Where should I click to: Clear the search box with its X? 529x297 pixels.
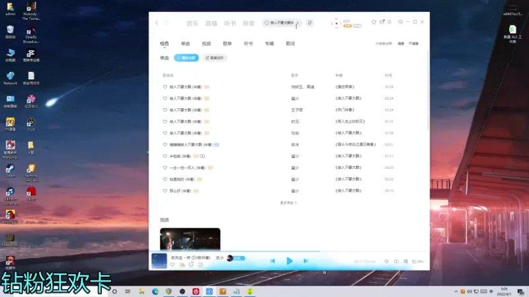(x=298, y=23)
